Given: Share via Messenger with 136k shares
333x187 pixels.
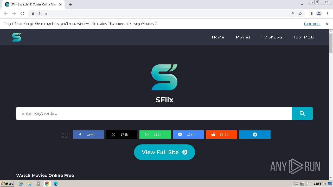Looking at the screenshot, I should pyautogui.click(x=188, y=135).
